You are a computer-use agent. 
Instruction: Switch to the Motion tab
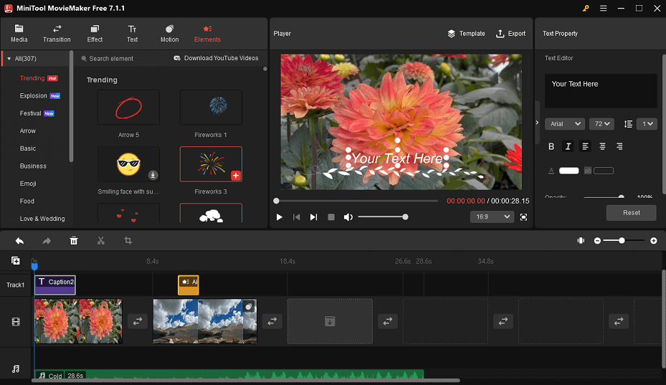point(169,34)
